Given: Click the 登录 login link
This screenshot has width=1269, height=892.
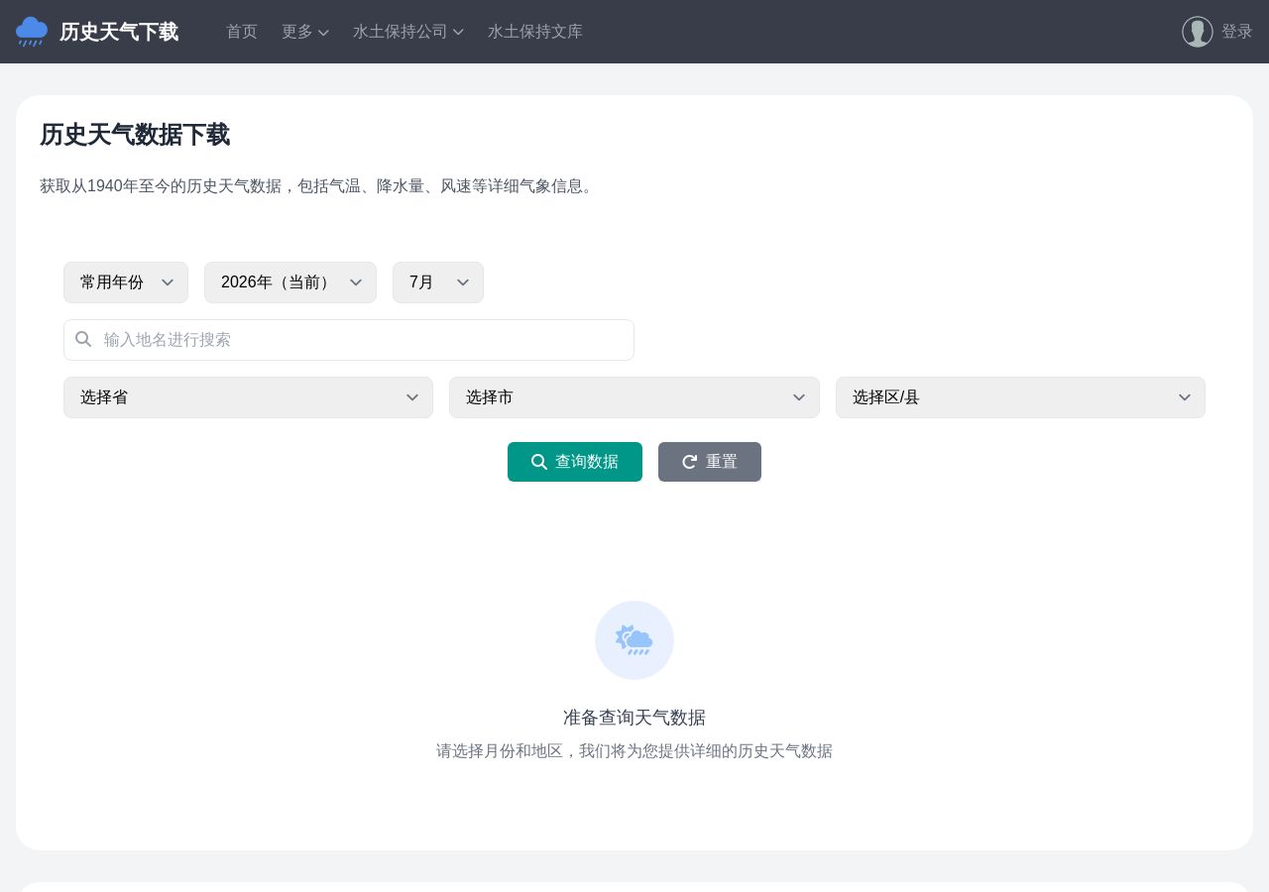Looking at the screenshot, I should coord(1237,32).
